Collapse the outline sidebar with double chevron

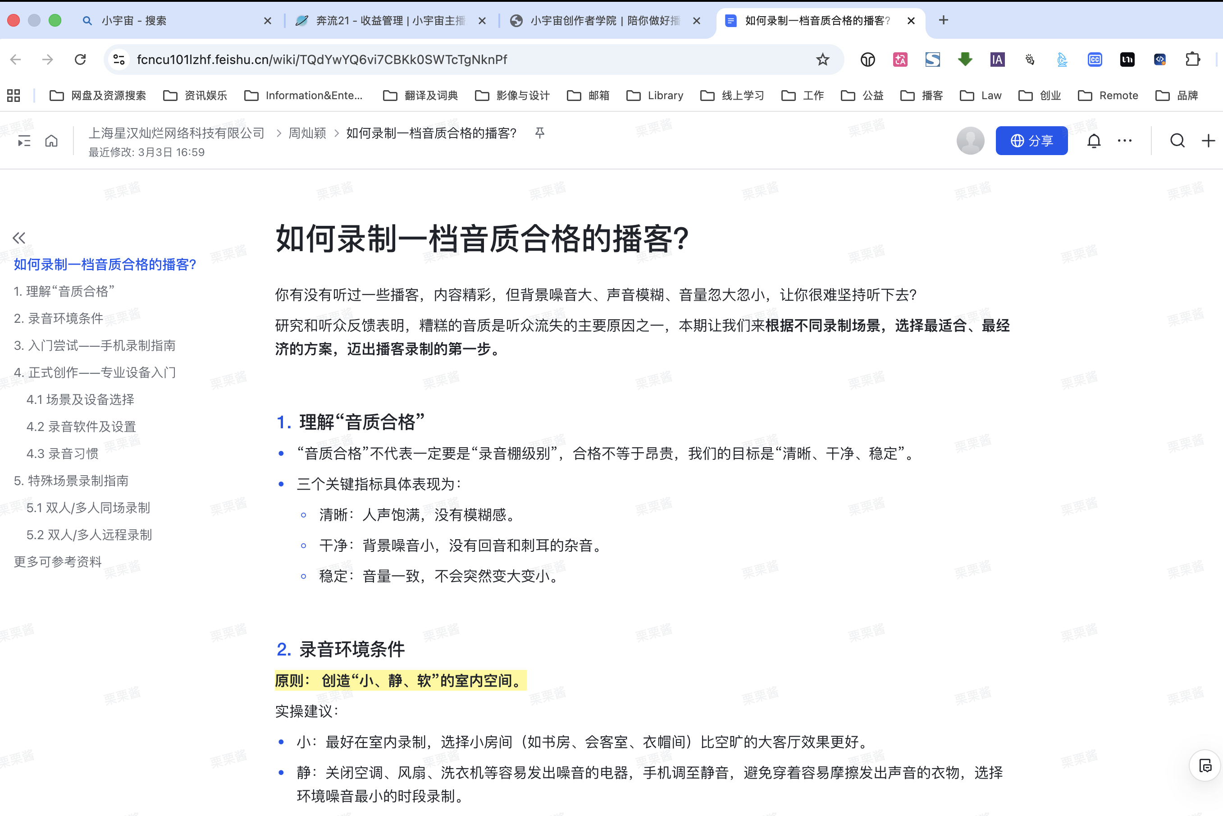19,238
